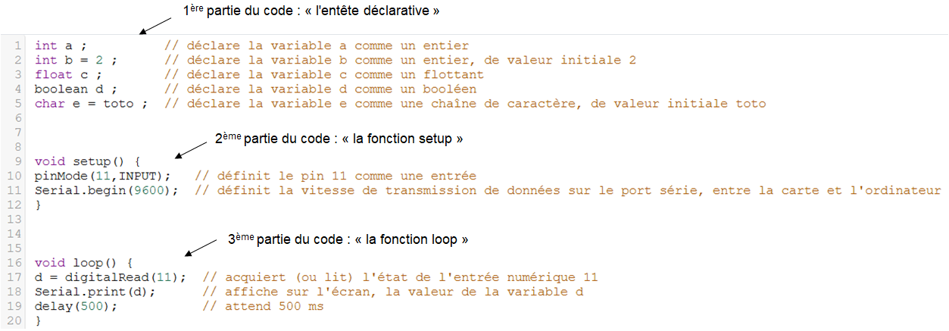Click line number 16 in the gutter
The image size is (949, 331).
coord(14,263)
